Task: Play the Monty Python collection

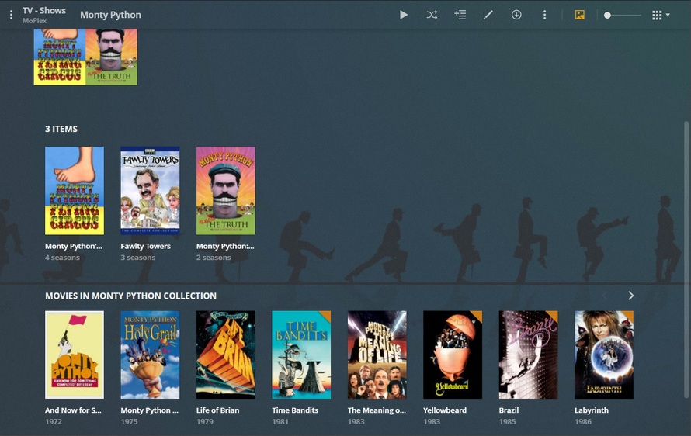Action: point(404,15)
